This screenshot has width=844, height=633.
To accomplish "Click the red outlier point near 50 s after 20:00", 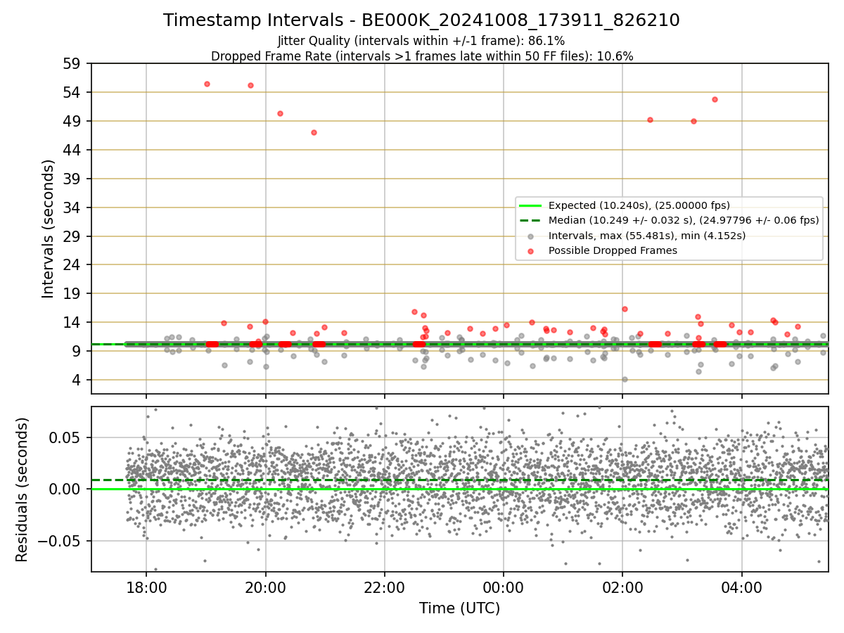I will click(x=280, y=113).
